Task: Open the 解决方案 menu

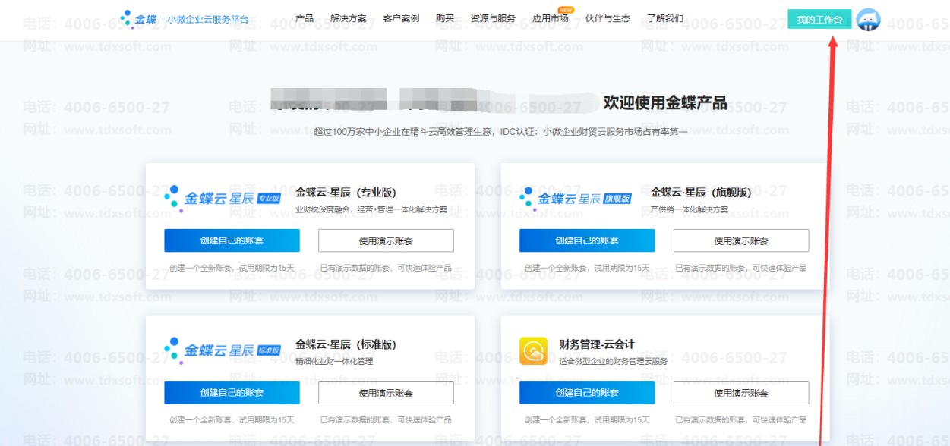Action: (349, 18)
